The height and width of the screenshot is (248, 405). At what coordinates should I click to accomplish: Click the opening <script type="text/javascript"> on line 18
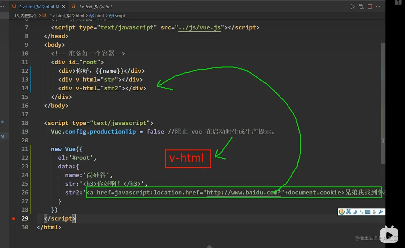[x=99, y=123]
